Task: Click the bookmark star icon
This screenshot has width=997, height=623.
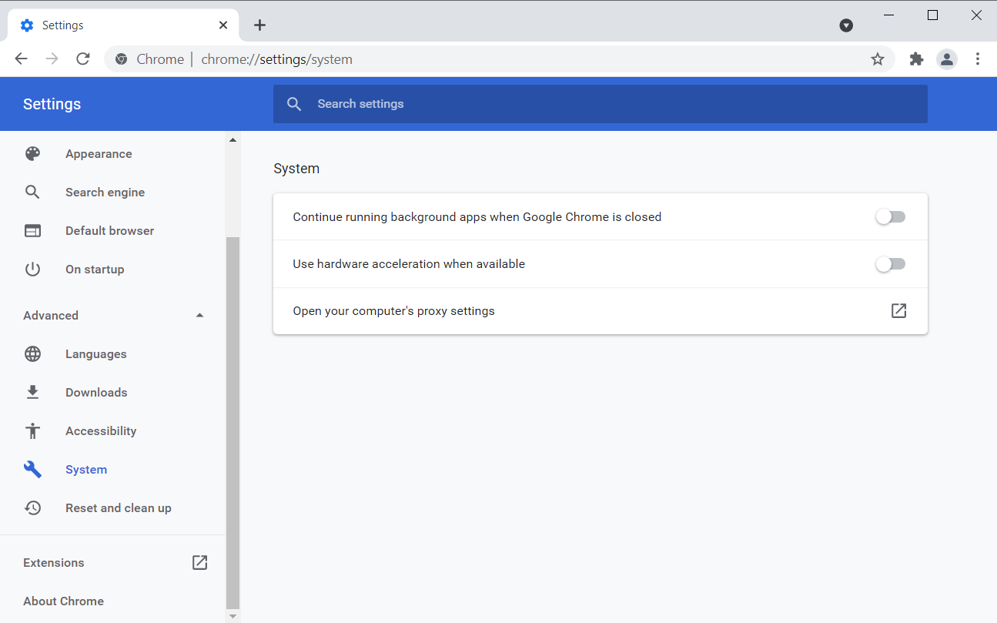Action: coord(877,59)
